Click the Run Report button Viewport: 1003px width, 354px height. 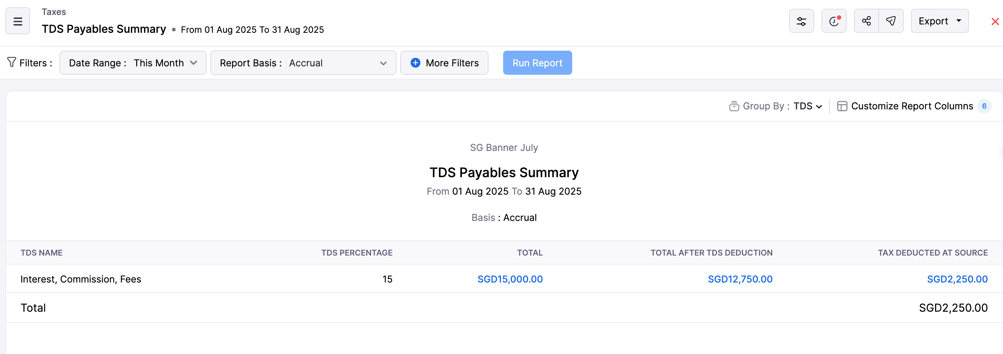[x=537, y=63]
